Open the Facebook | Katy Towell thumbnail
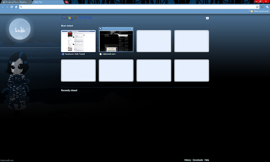The image size is (270, 162). click(x=78, y=41)
